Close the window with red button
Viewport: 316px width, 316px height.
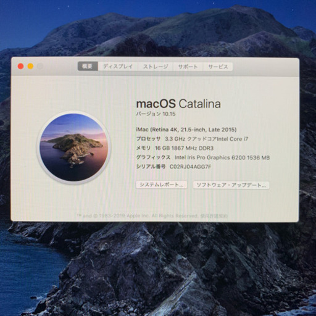(x=20, y=66)
